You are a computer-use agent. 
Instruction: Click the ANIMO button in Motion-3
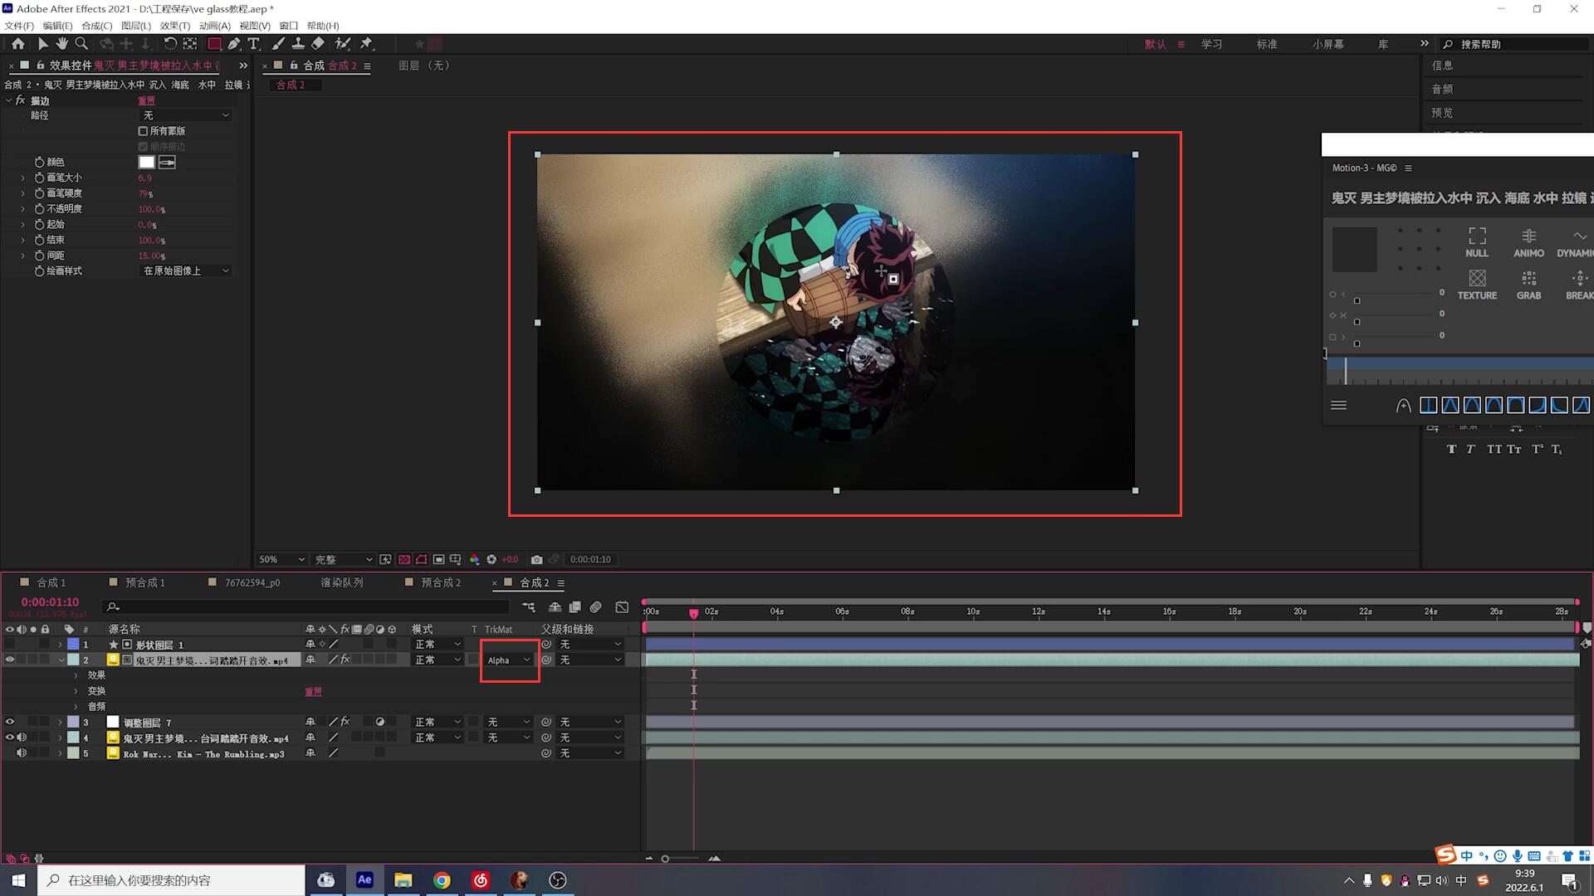[x=1528, y=242]
